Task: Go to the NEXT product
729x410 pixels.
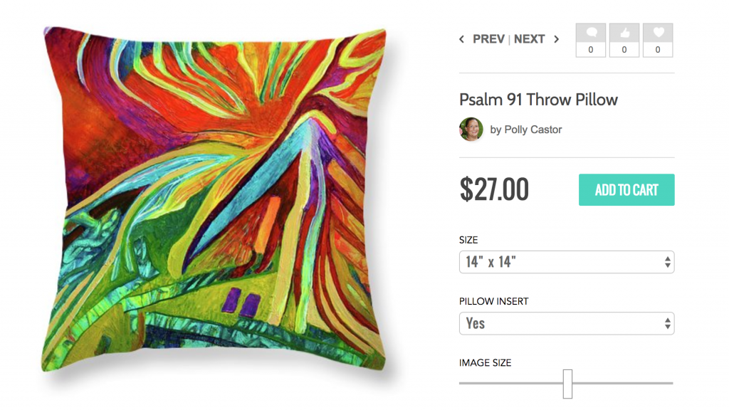Action: coord(529,39)
